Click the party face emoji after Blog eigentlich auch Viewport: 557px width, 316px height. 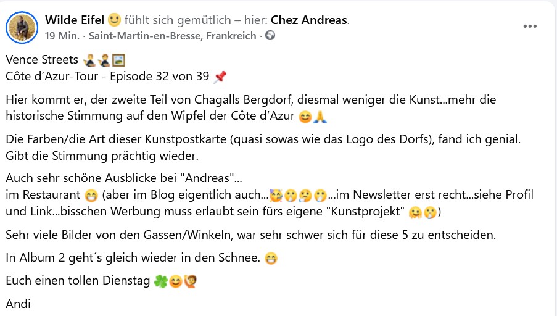click(276, 195)
